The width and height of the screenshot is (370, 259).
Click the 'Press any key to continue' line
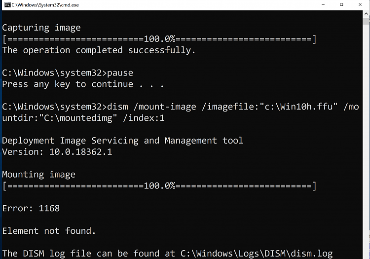tap(83, 84)
